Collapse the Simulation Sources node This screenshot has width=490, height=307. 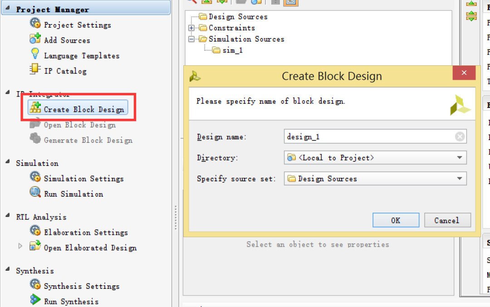tap(191, 39)
